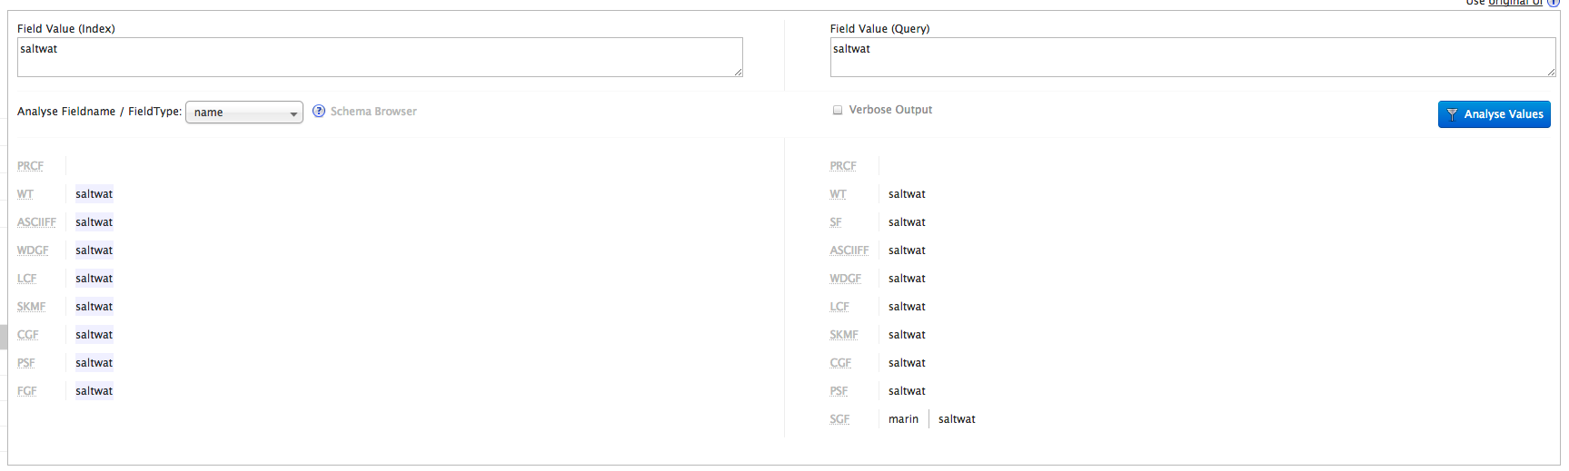1569x471 pixels.
Task: Click the Verbose Output label text
Action: pyautogui.click(x=890, y=110)
